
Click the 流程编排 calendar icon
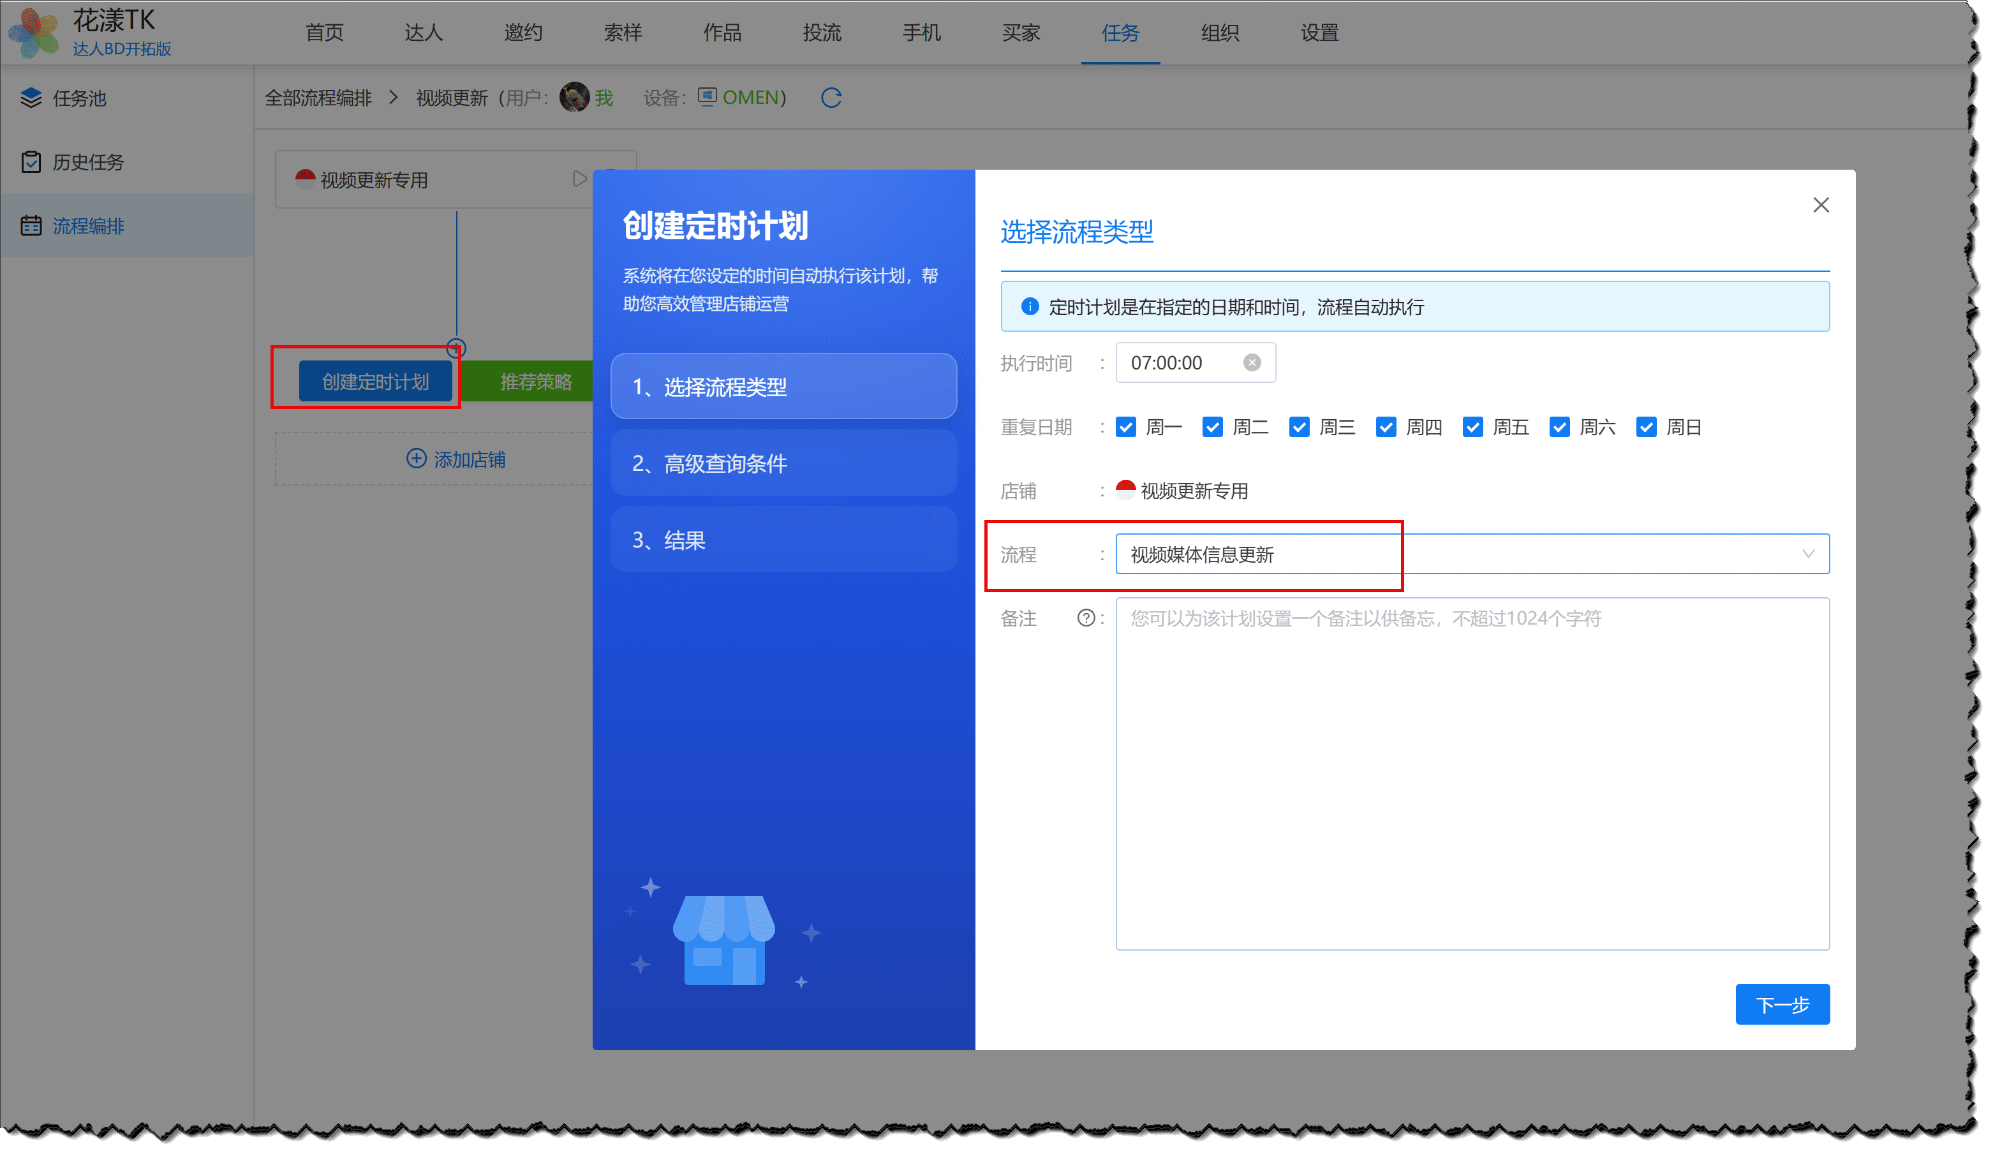31,225
